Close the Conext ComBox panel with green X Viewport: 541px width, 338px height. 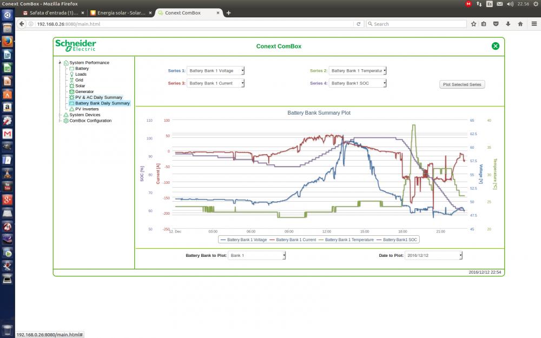(x=496, y=46)
